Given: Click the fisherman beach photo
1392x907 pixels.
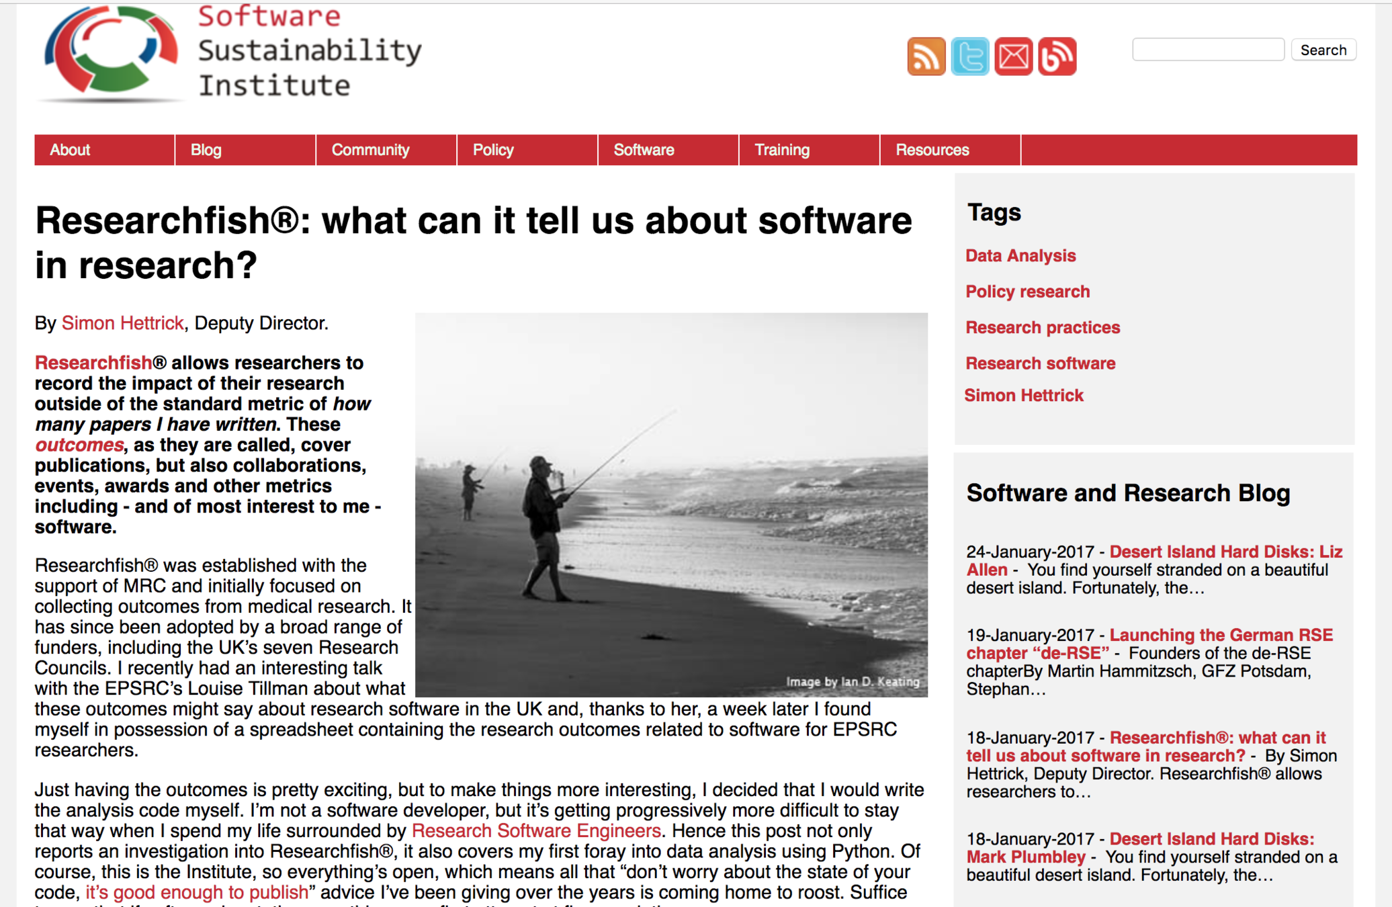Looking at the screenshot, I should (670, 504).
